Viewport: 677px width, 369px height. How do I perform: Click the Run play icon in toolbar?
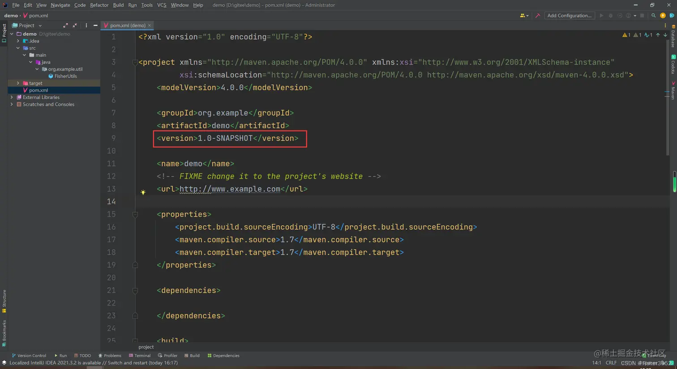[601, 16]
